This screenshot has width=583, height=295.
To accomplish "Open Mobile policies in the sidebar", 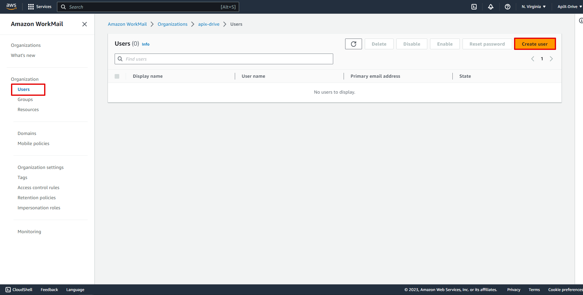I will tap(33, 144).
